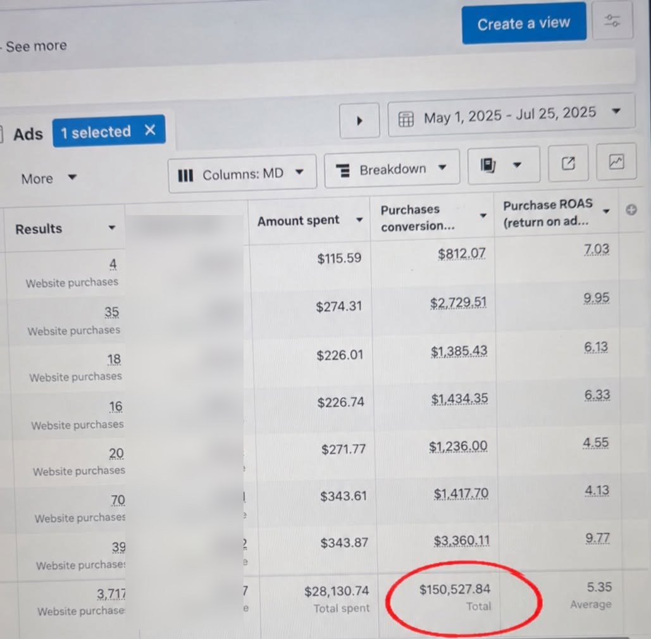Click the $115.59 amount spent cell
651x639 pixels.
[x=339, y=258]
